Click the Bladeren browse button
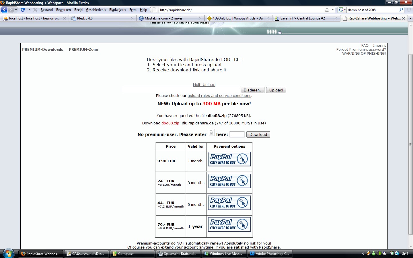The image size is (413, 258). [252, 90]
